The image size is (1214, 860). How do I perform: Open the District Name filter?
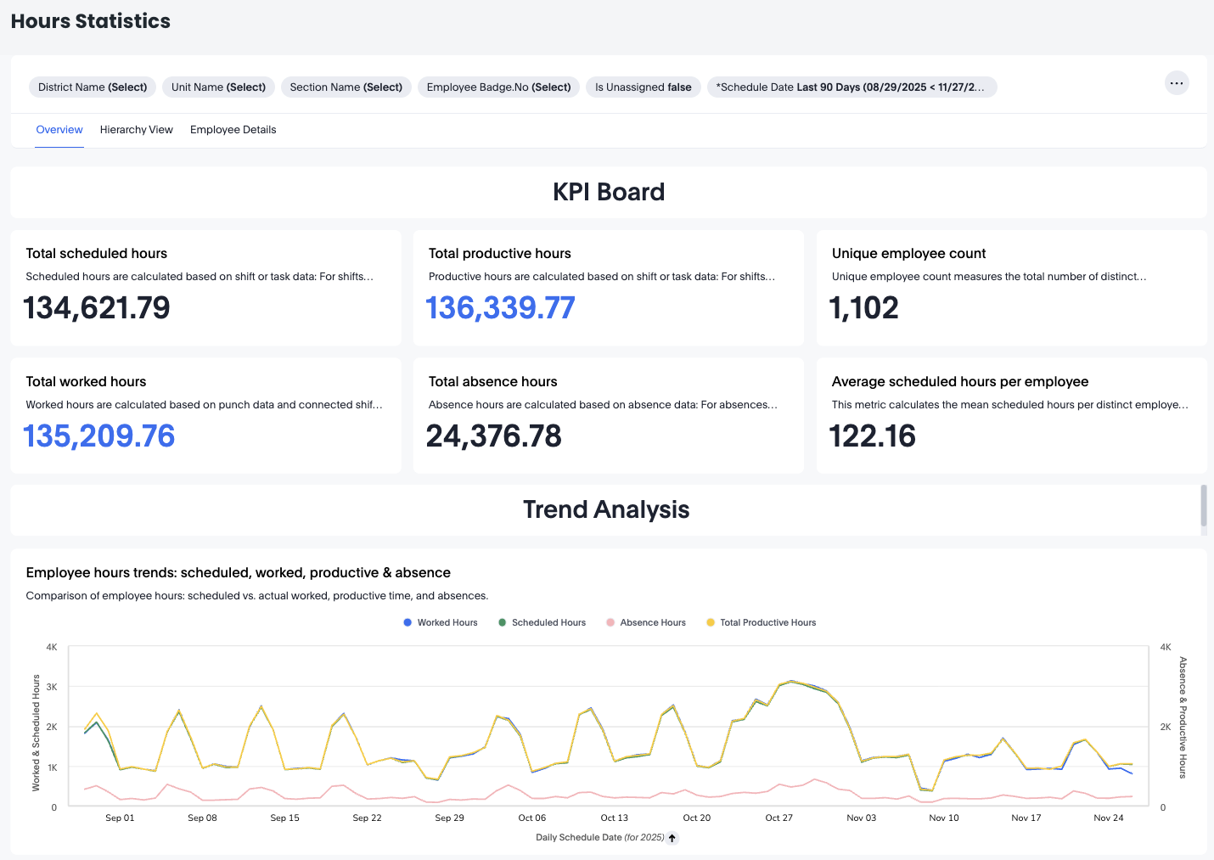[x=93, y=87]
